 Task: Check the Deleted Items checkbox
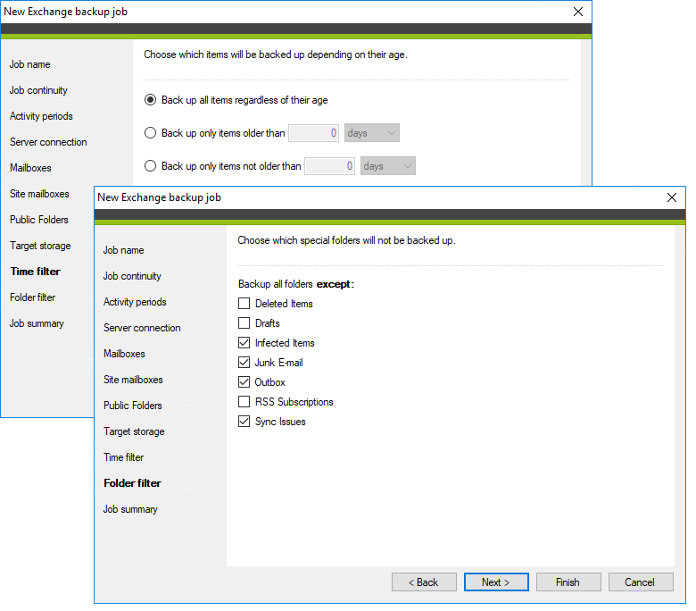(244, 304)
